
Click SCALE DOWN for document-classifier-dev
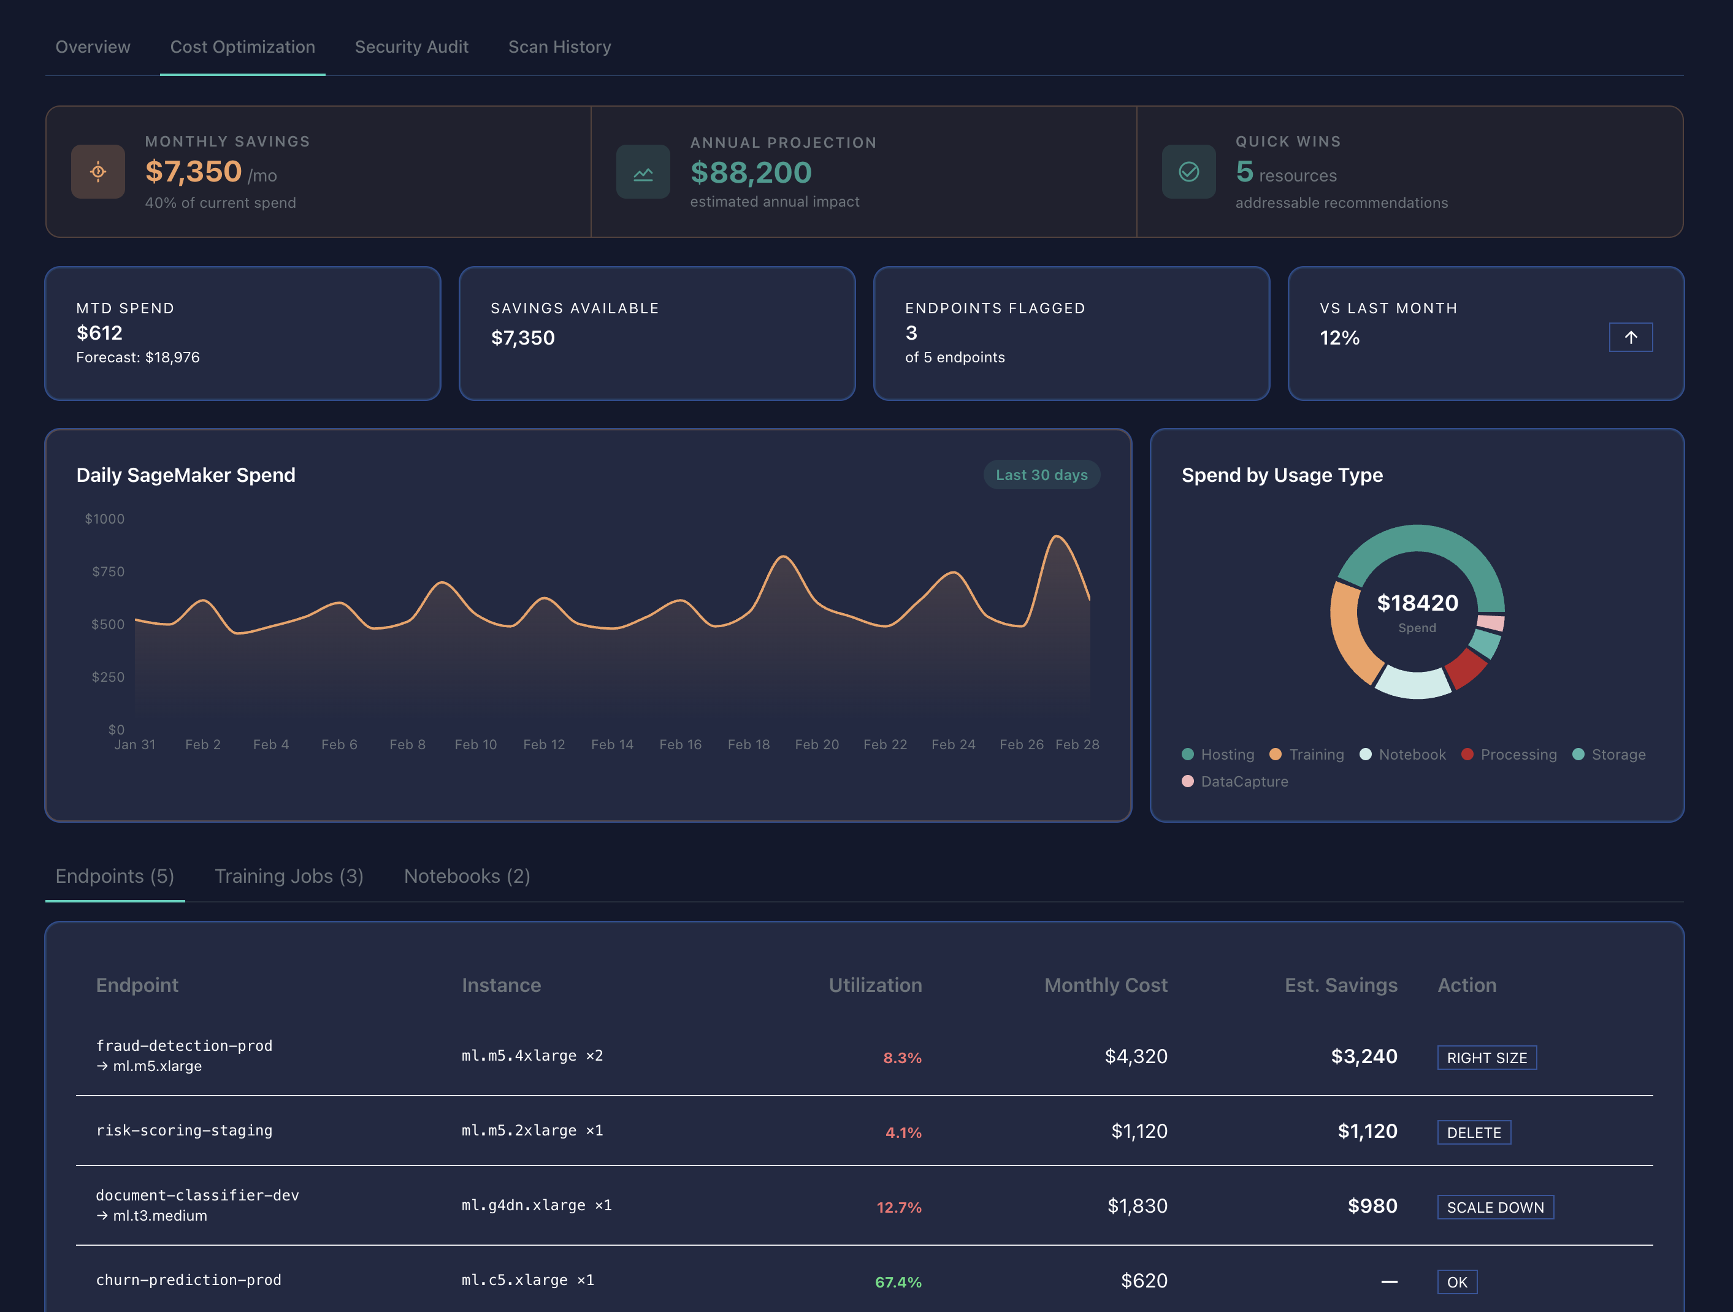tap(1494, 1207)
